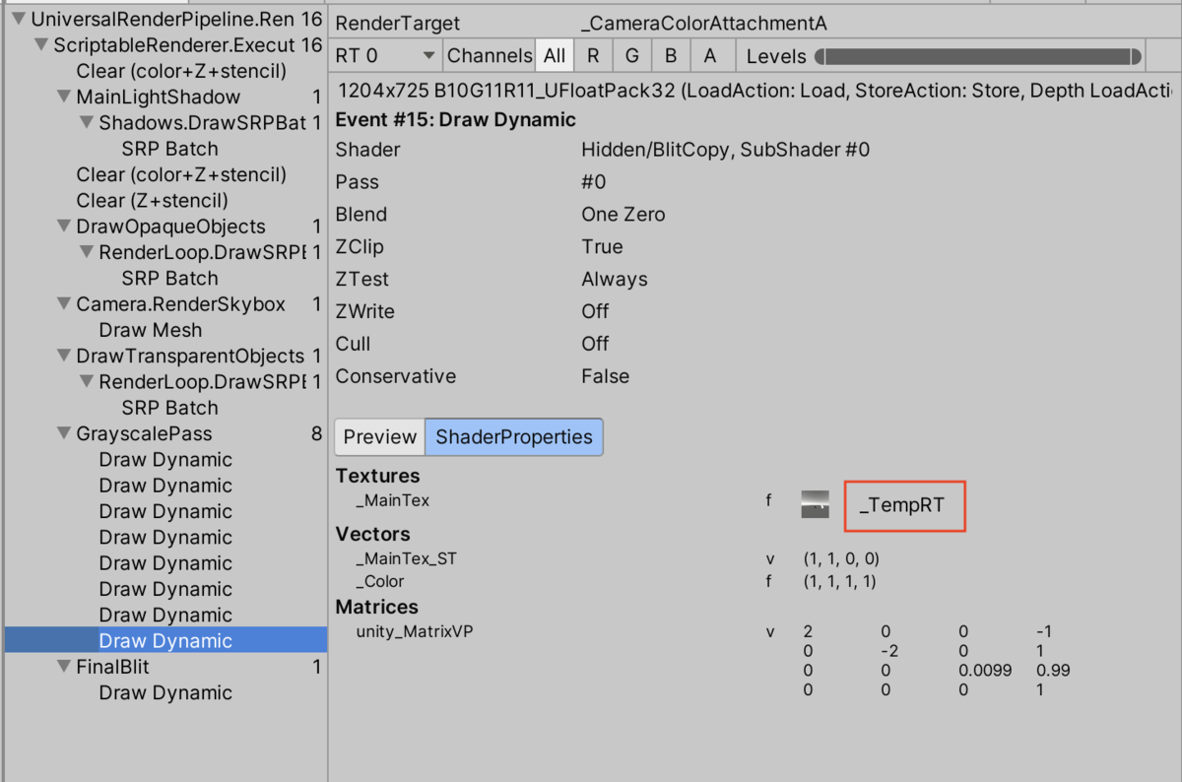Click the _MainTex property name
Screen dimensions: 1182x782
393,500
